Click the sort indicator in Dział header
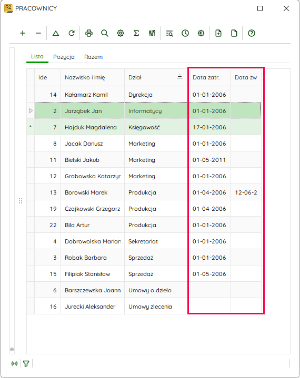The image size is (300, 378). click(x=179, y=77)
